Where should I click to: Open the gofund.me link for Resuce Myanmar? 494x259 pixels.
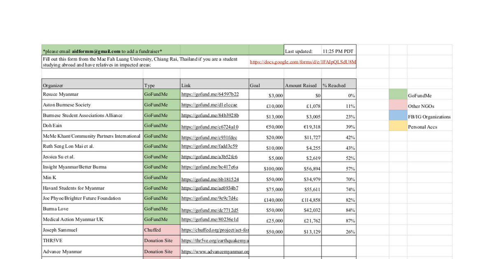pyautogui.click(x=210, y=94)
